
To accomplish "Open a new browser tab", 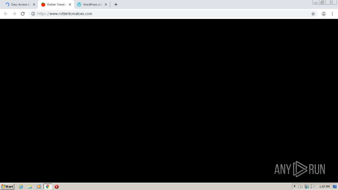I will click(116, 4).
